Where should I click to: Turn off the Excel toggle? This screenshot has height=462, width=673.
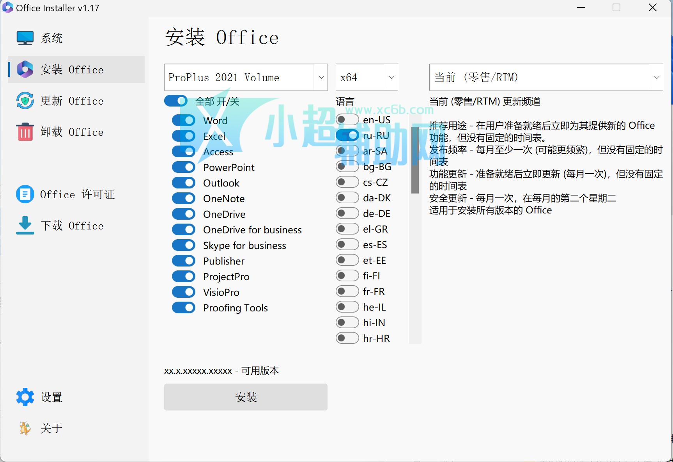point(184,136)
